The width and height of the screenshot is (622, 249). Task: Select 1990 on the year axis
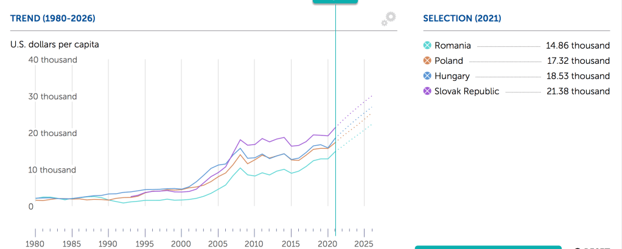coord(108,244)
